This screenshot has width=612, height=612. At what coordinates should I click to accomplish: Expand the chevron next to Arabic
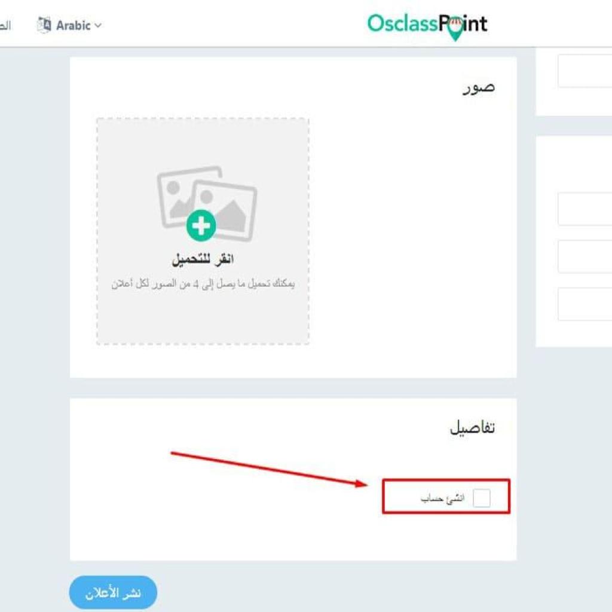(99, 26)
